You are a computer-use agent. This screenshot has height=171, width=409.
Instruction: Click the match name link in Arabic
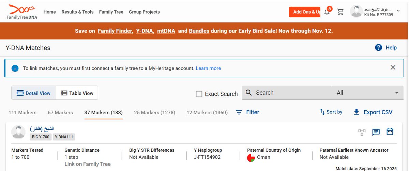coord(42,129)
